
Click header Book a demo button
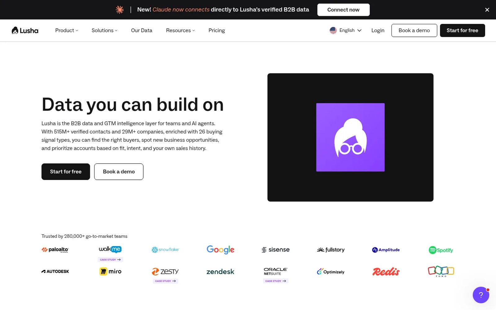414,30
